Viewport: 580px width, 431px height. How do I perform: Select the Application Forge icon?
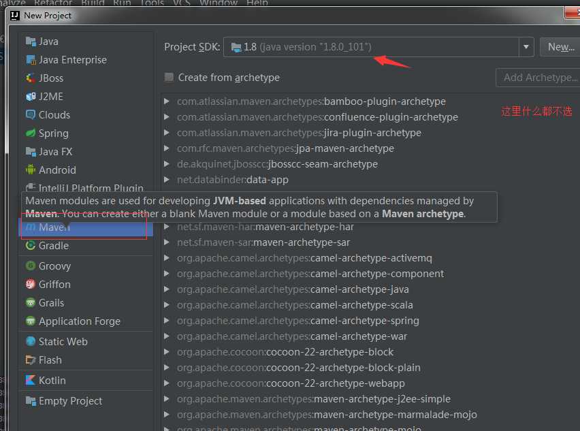click(31, 321)
